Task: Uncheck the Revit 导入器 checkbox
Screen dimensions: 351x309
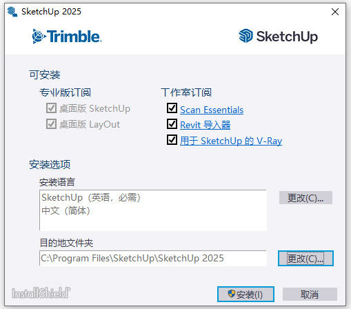Action: click(x=172, y=123)
